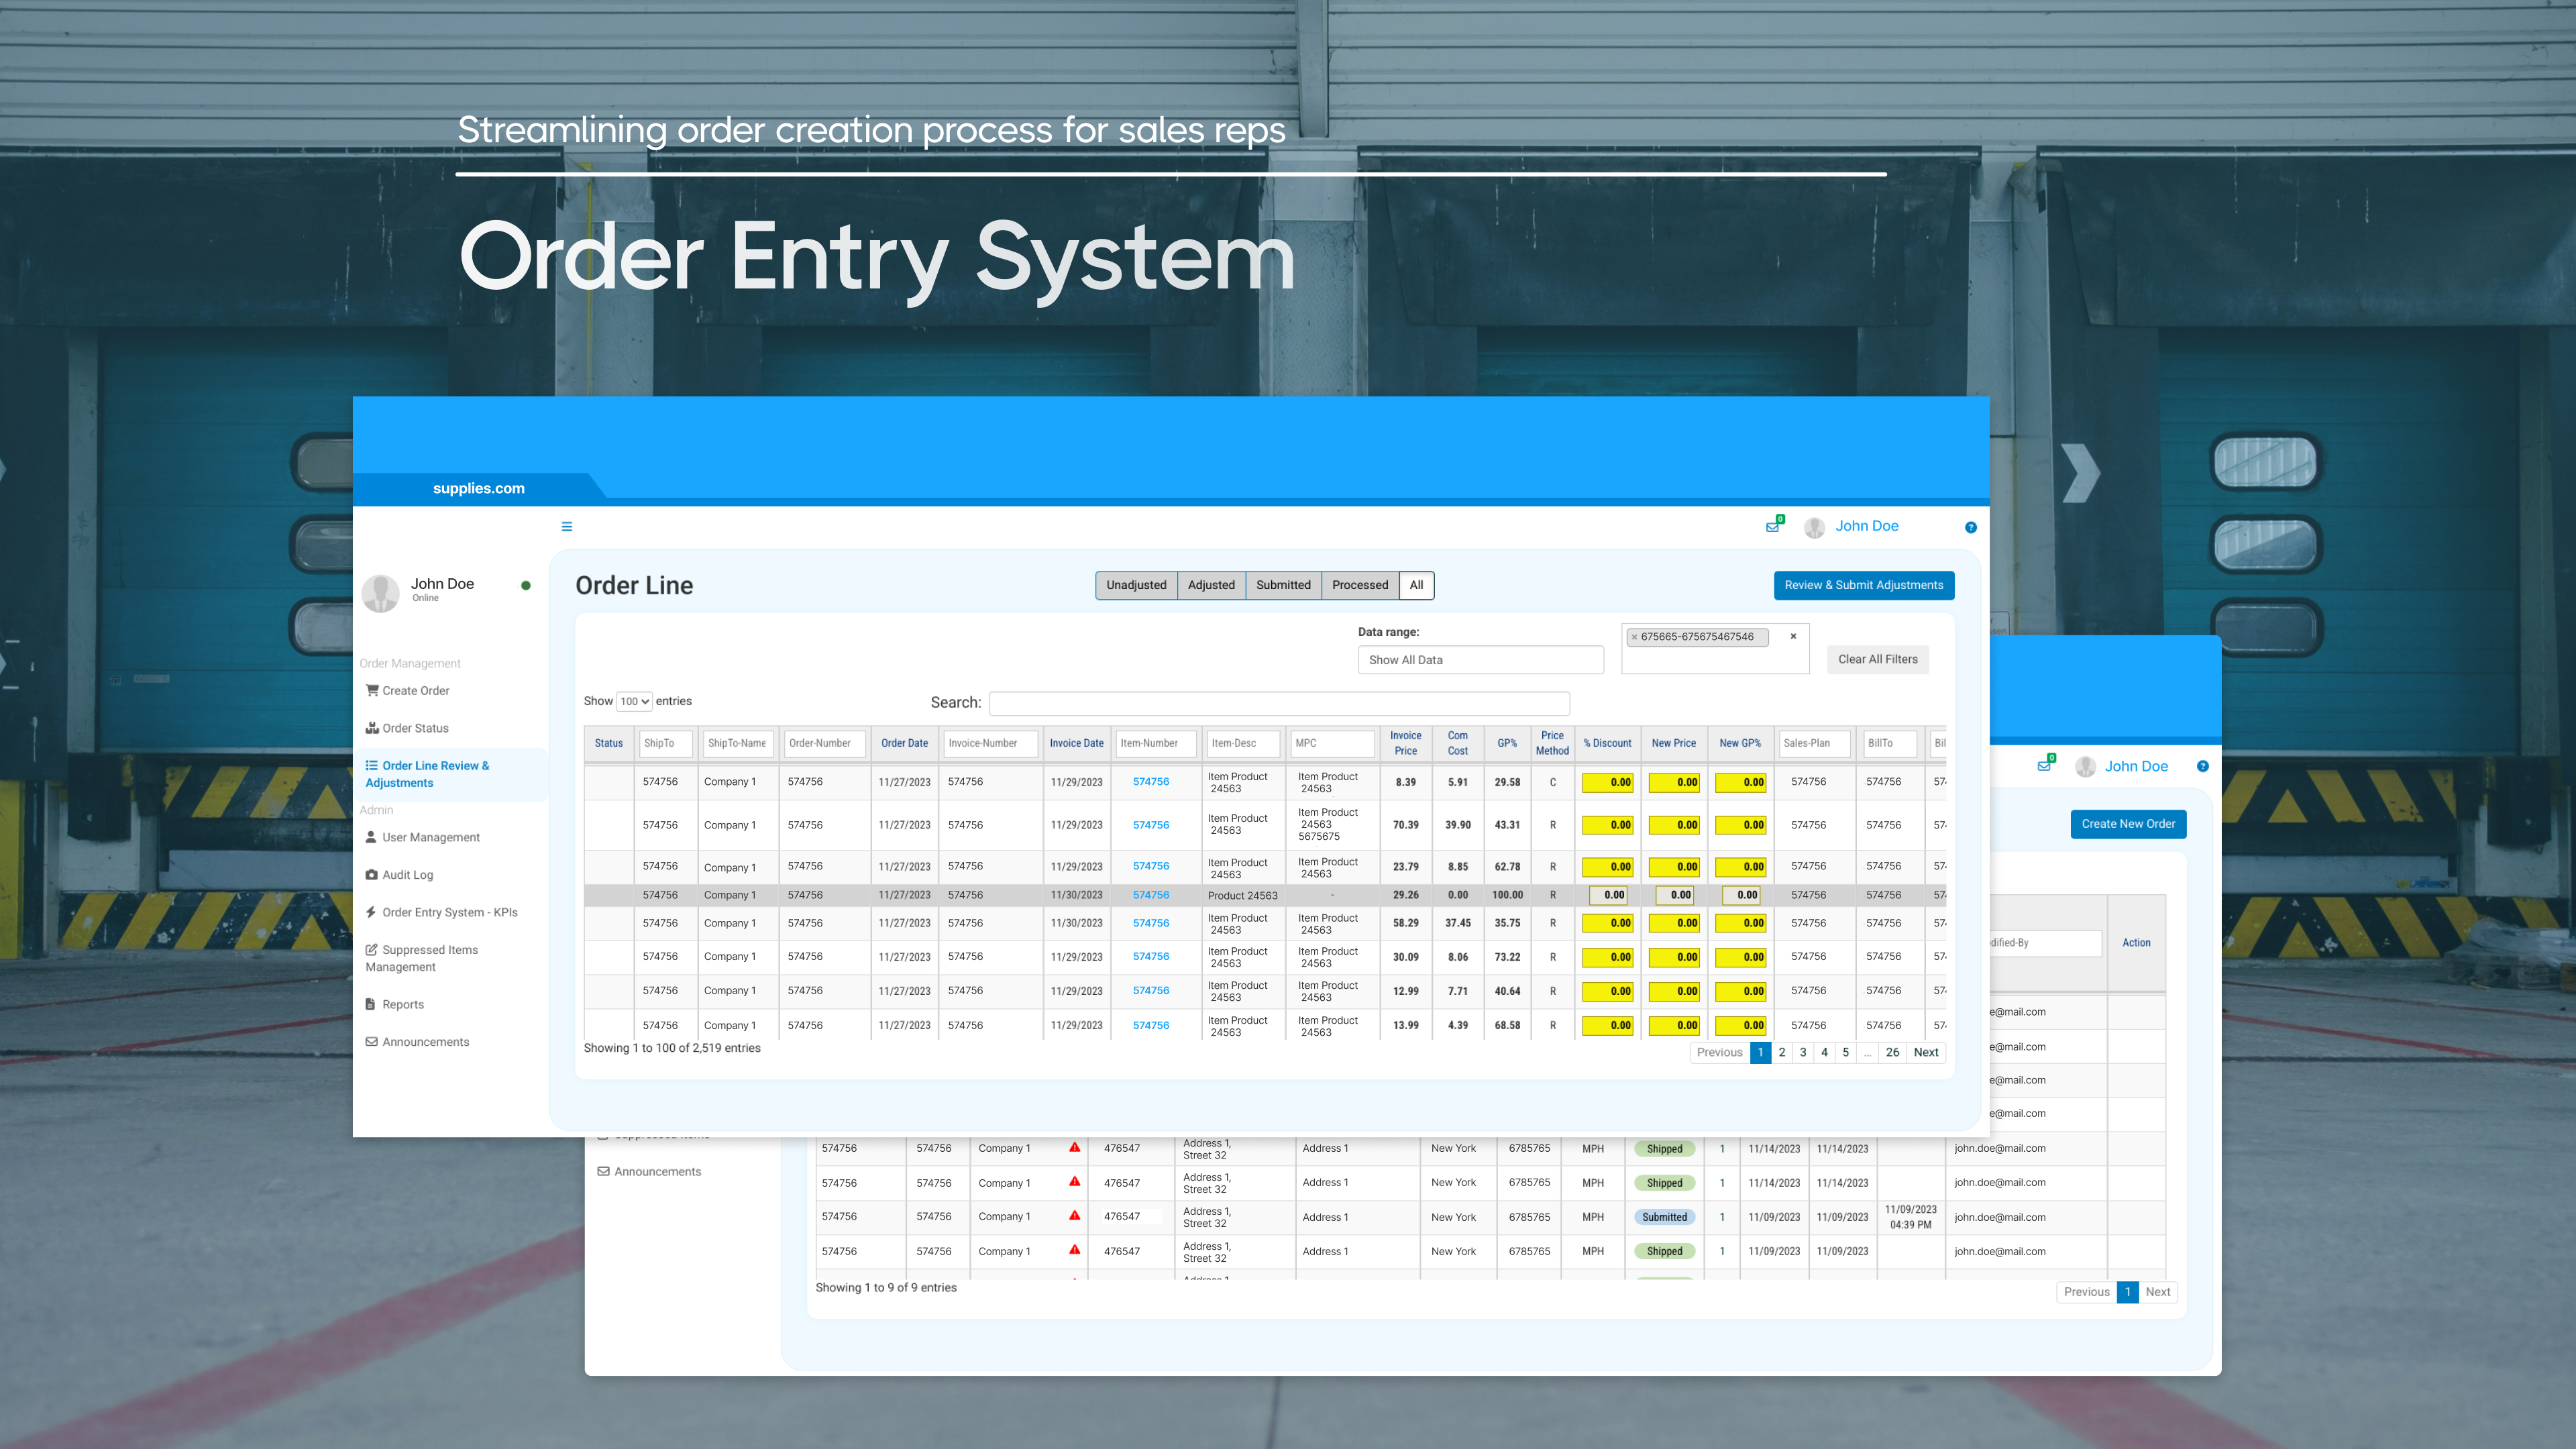The image size is (2576, 1449).
Task: Click Clear All Filters button
Action: pyautogui.click(x=1877, y=660)
